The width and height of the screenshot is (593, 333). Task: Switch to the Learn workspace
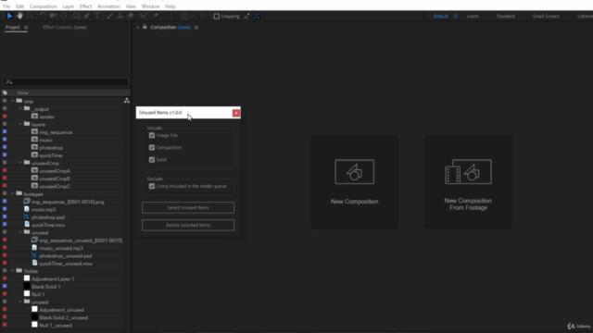tap(473, 17)
